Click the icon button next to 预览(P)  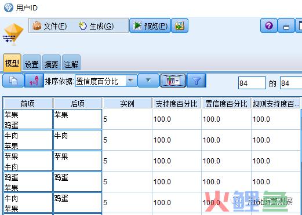point(180,25)
